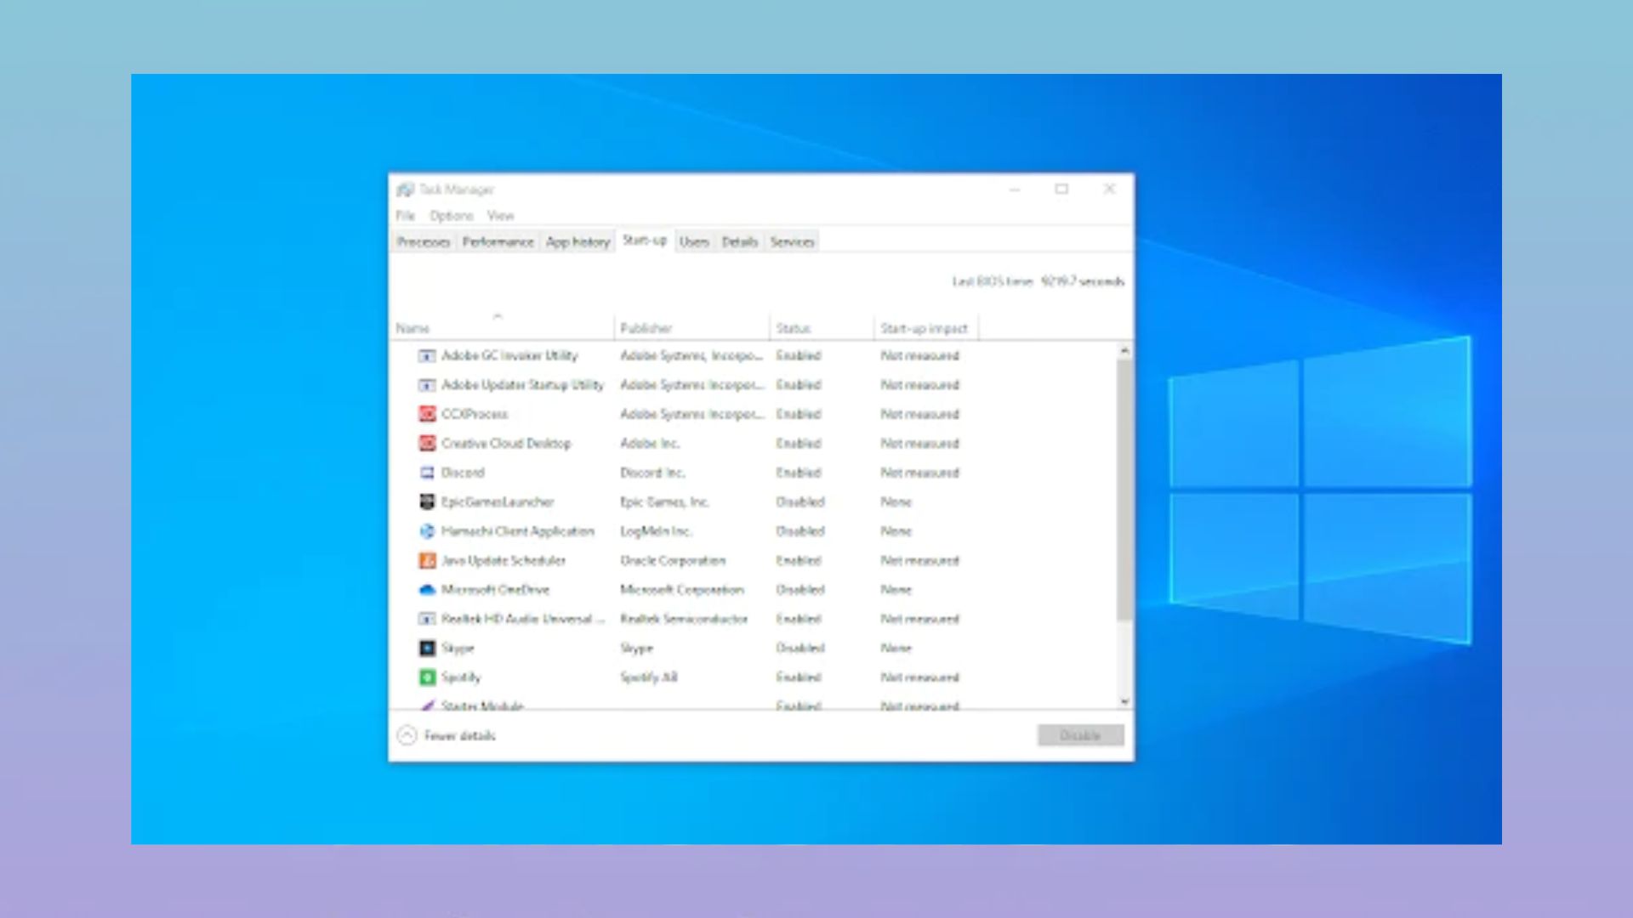The height and width of the screenshot is (918, 1633).
Task: Click the Java Update Scheduler icon
Action: [x=427, y=560]
